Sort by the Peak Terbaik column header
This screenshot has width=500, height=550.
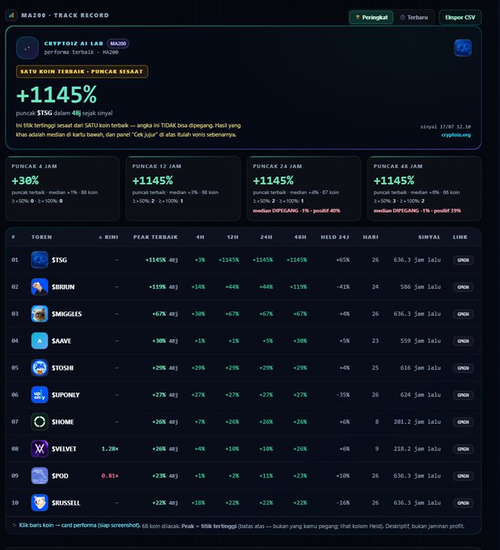(x=155, y=237)
